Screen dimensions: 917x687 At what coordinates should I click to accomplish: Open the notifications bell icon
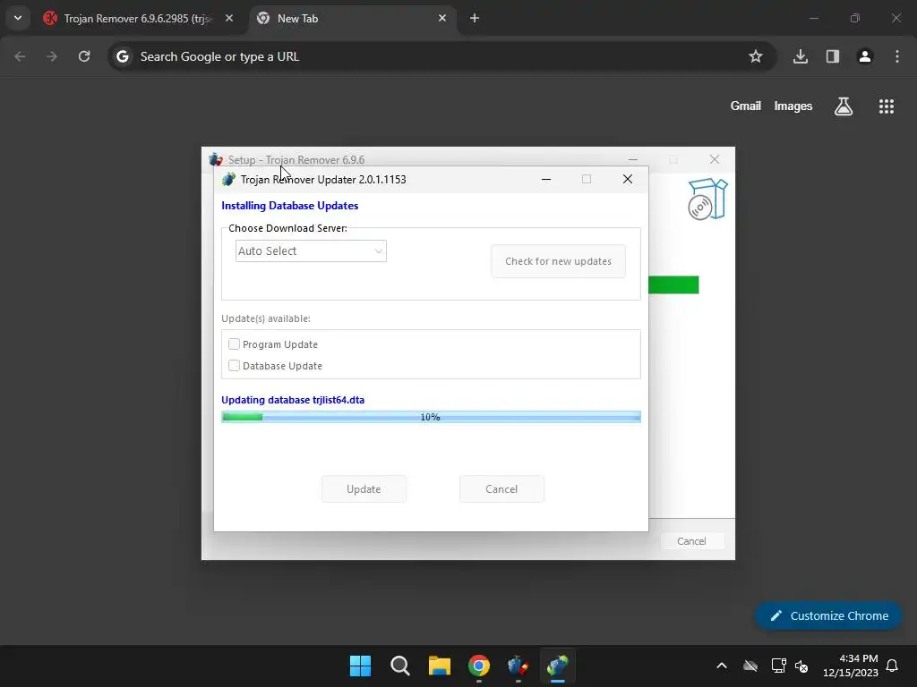click(893, 666)
